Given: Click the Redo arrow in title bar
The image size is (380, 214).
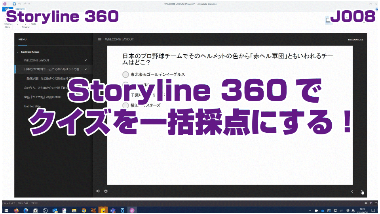Looking at the screenshot, I should [x=25, y=4].
